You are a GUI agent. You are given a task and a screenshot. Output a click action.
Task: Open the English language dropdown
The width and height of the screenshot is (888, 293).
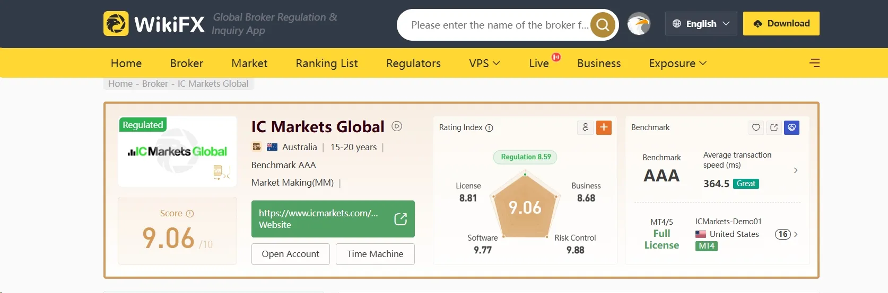(701, 24)
